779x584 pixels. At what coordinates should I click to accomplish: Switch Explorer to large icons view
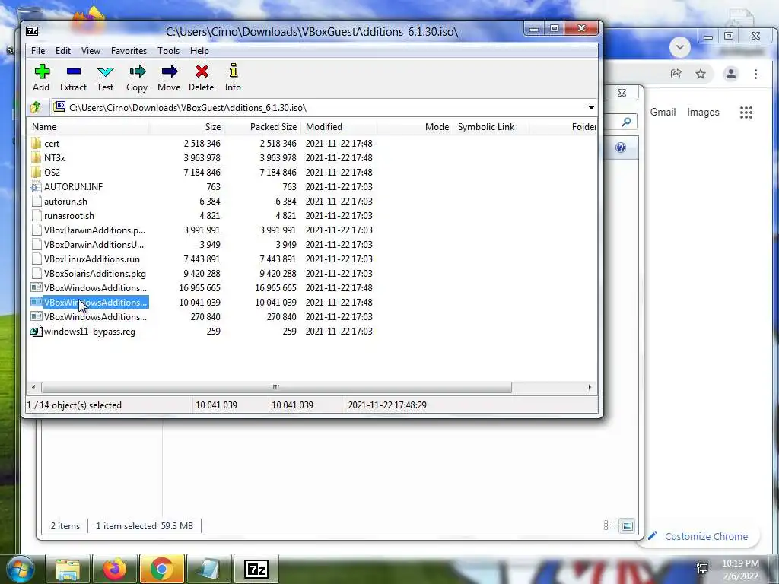point(628,525)
